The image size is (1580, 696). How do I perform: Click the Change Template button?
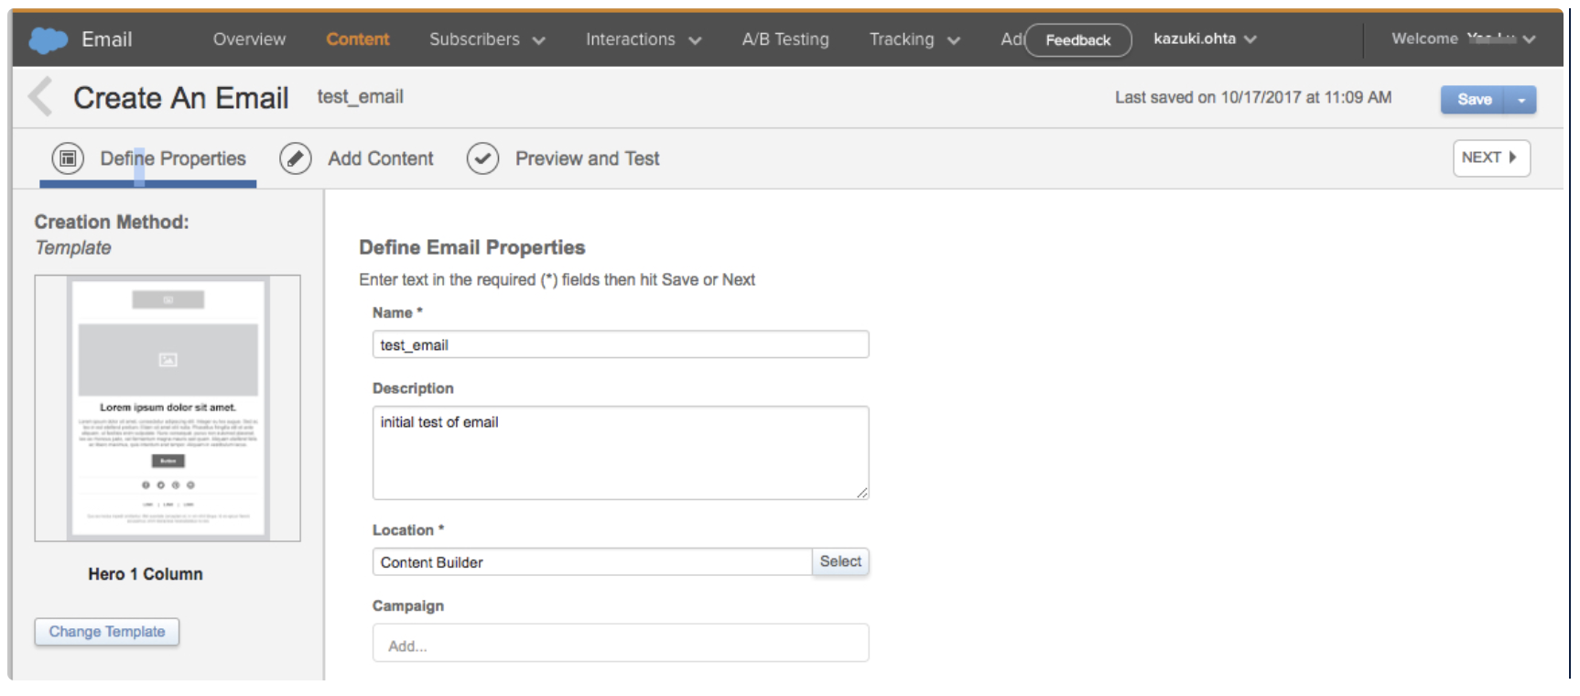click(x=107, y=632)
